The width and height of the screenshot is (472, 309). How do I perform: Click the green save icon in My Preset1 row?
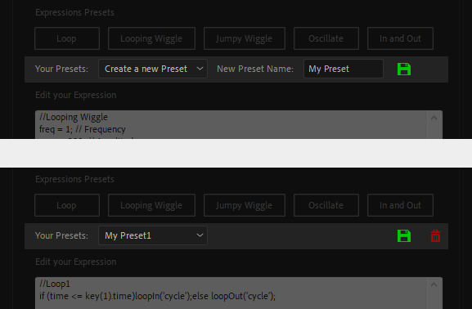click(x=404, y=236)
